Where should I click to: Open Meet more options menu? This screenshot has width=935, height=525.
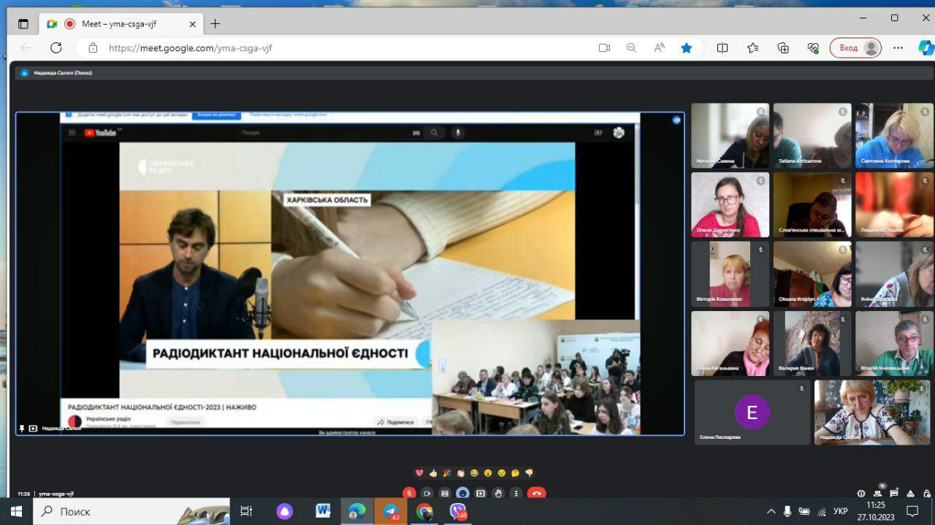coord(516,493)
